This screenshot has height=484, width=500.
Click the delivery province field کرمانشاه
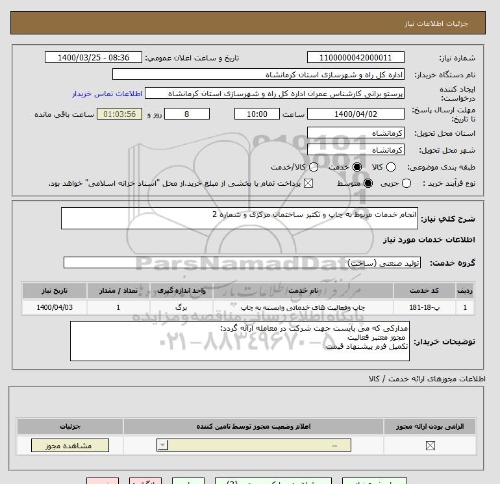(356, 133)
